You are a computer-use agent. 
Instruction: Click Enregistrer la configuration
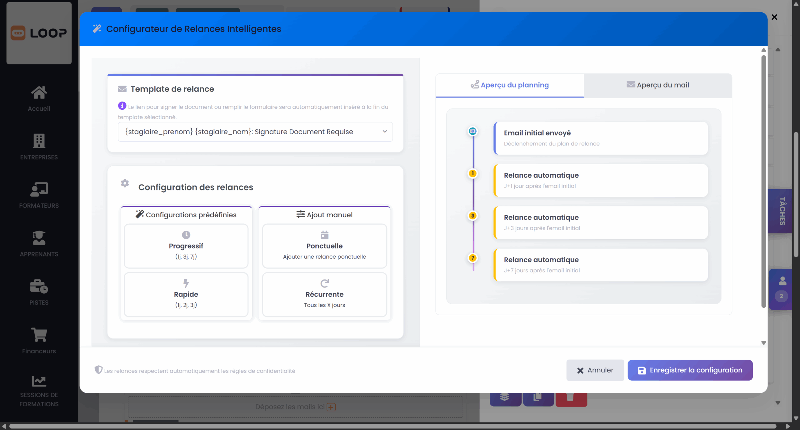click(690, 370)
